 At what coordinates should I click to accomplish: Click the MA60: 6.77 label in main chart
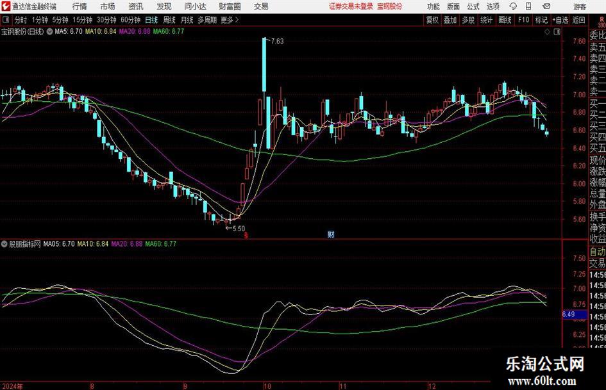[169, 31]
